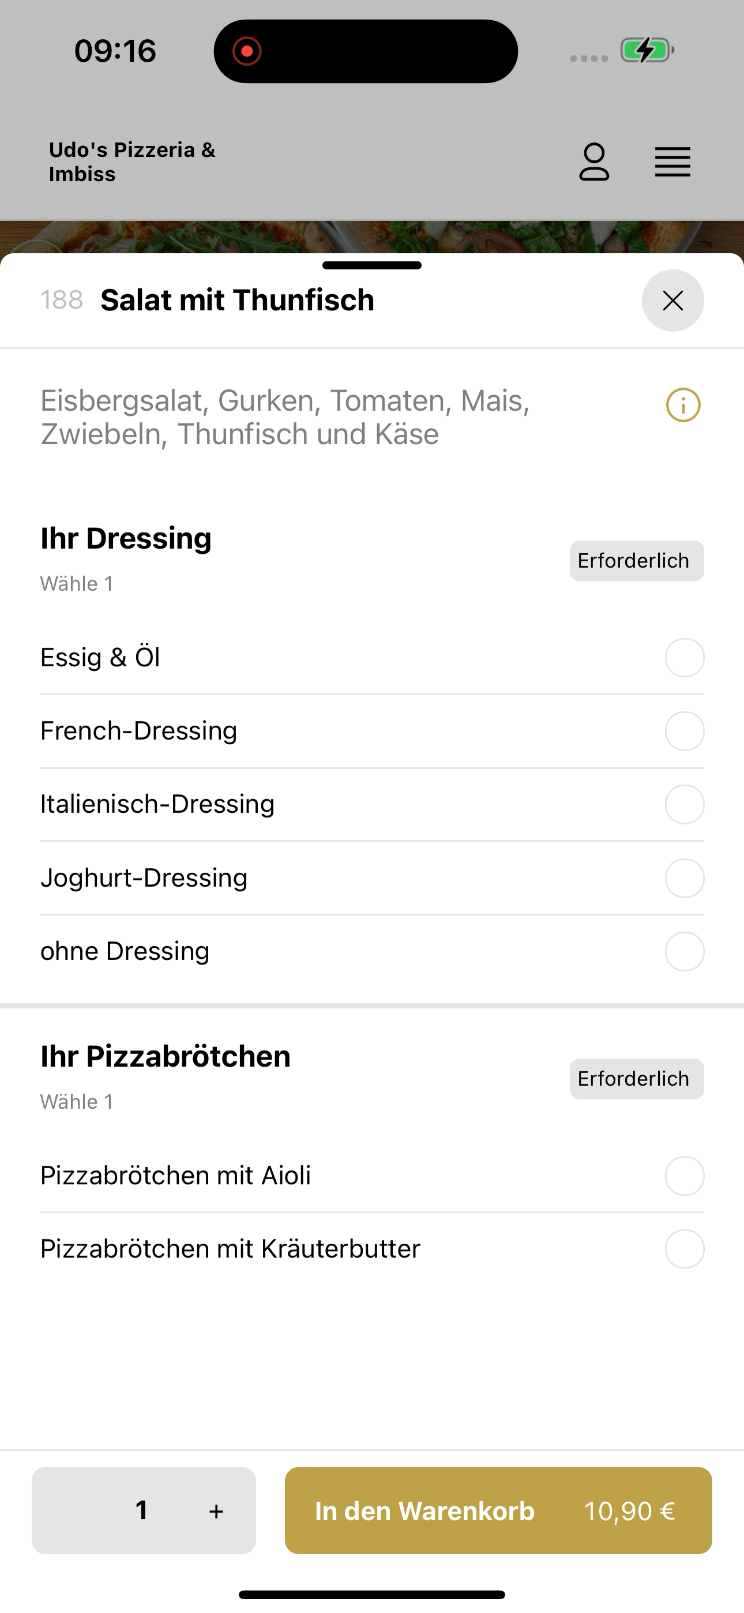744x1613 pixels.
Task: Select ohne Dressing option
Action: click(x=372, y=951)
